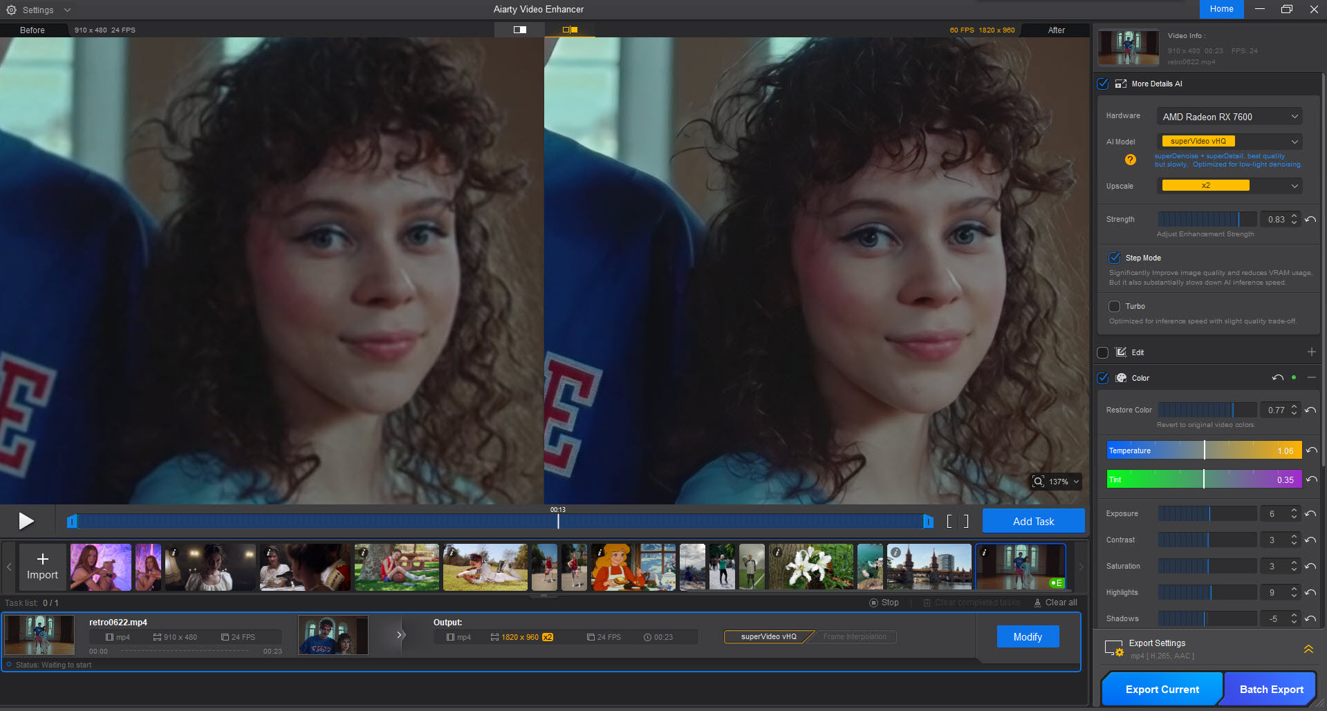Expand Export Settings with double chevron
The image size is (1327, 711).
tap(1308, 650)
